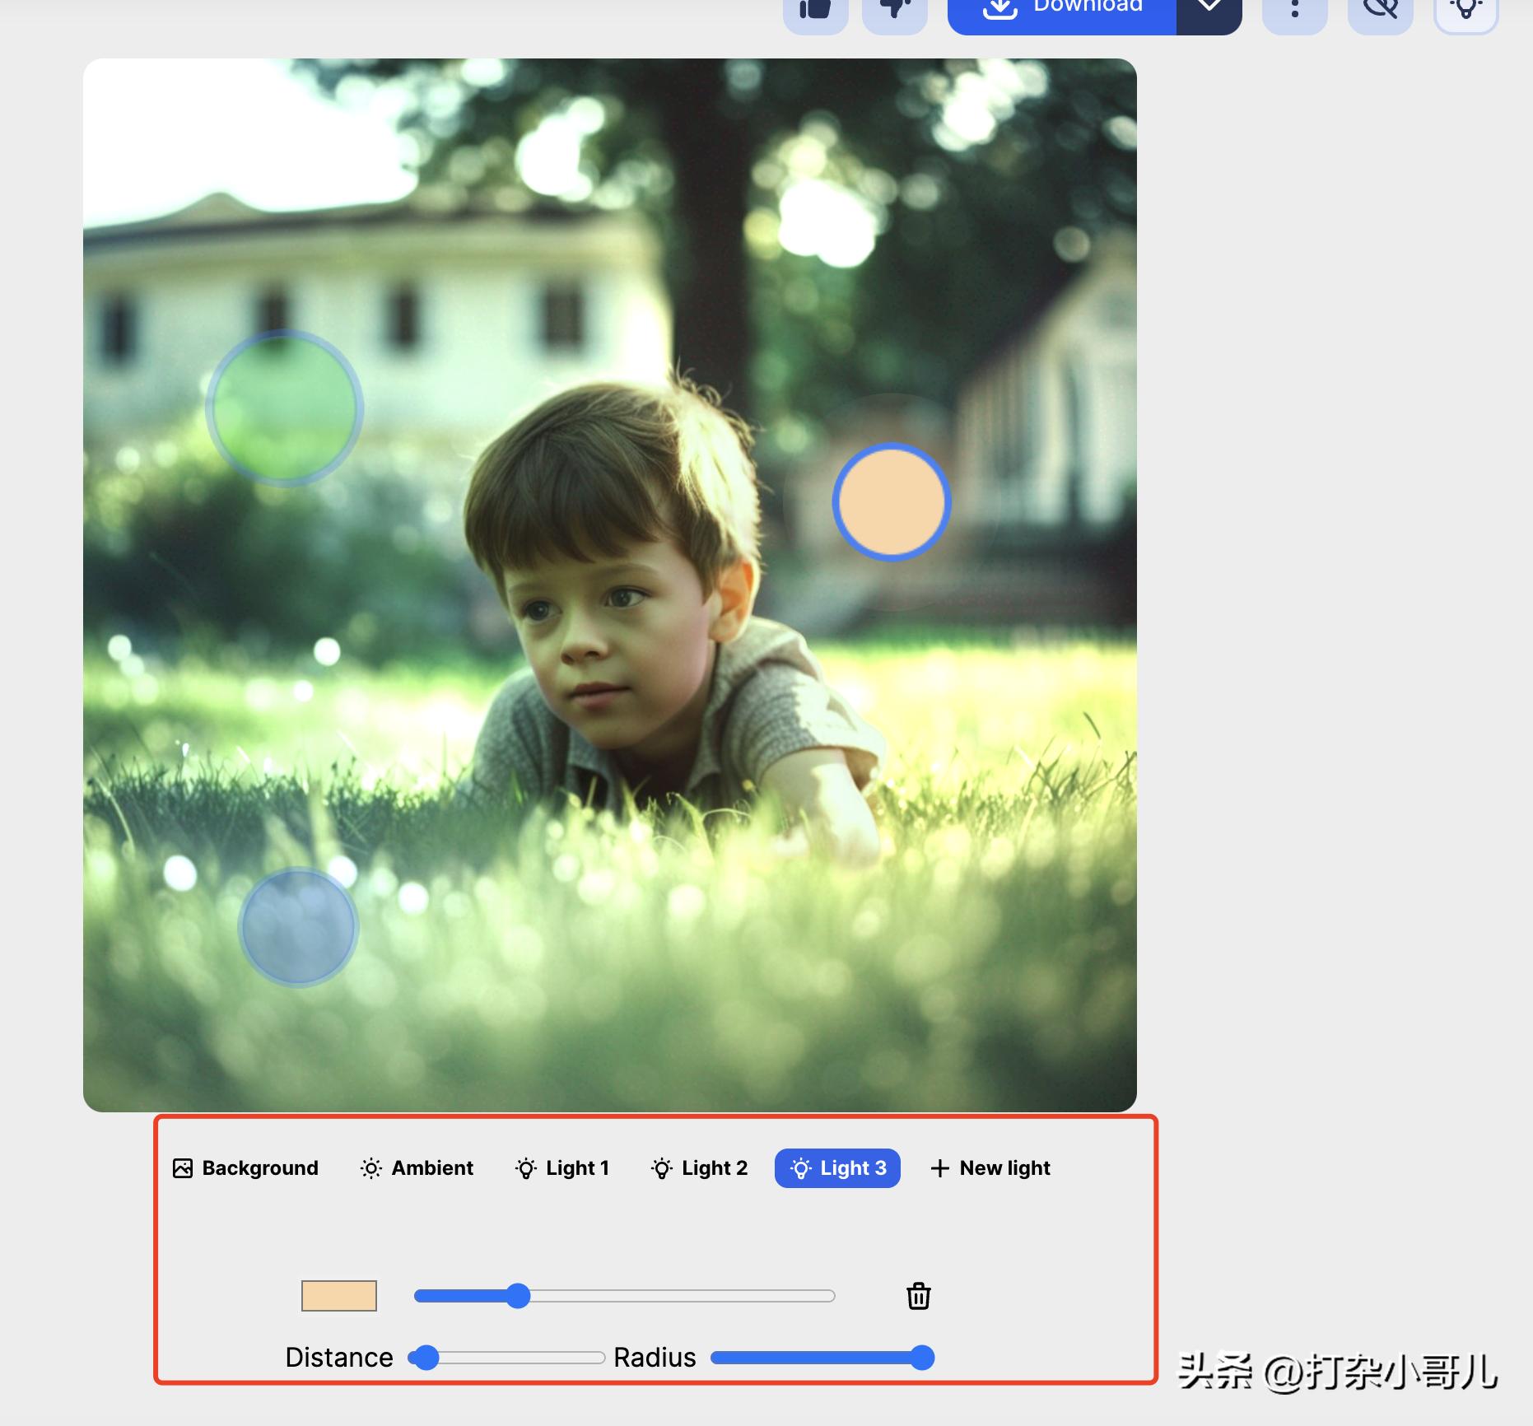1533x1426 pixels.
Task: Toggle the crossed-out eye visibility button
Action: pyautogui.click(x=1380, y=12)
